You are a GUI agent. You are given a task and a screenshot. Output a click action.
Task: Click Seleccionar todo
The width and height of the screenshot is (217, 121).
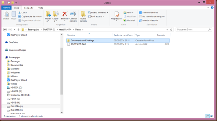click(x=148, y=12)
